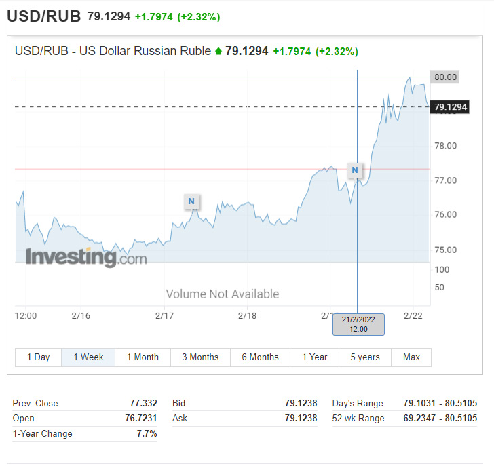494x466 pixels.
Task: Choose the 5 years range tab
Action: [x=365, y=357]
